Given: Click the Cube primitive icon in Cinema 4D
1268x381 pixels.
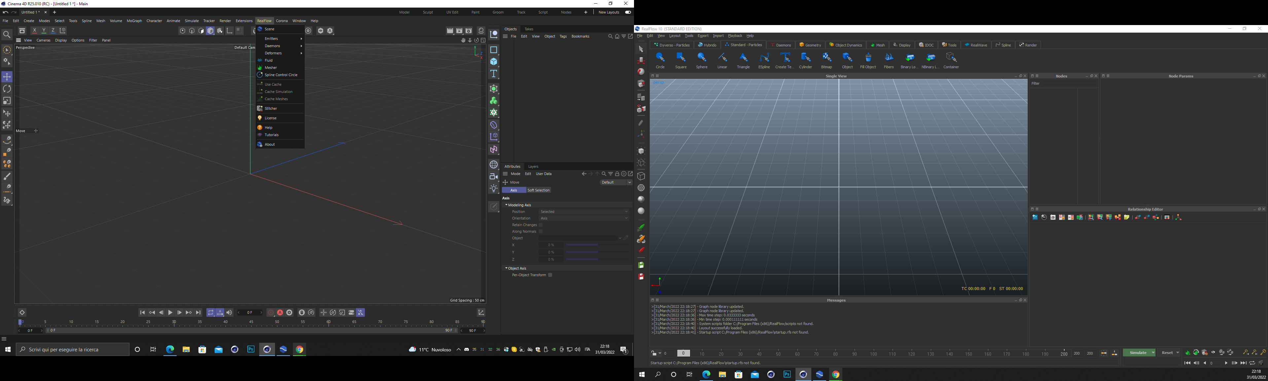Looking at the screenshot, I should point(494,61).
